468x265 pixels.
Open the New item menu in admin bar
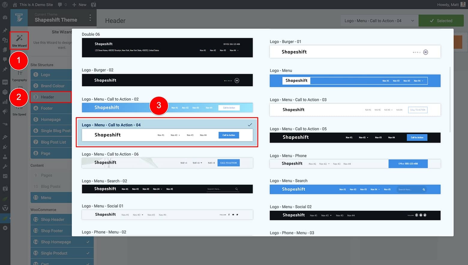tap(79, 4)
